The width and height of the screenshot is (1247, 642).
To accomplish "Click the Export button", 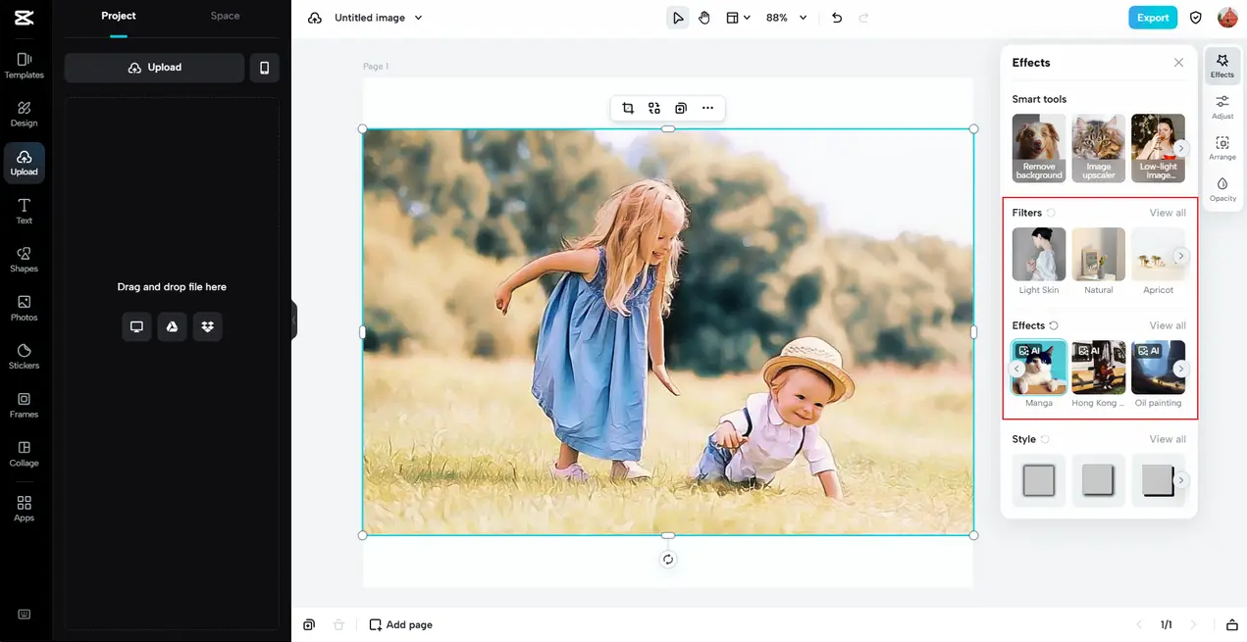I will (1152, 18).
